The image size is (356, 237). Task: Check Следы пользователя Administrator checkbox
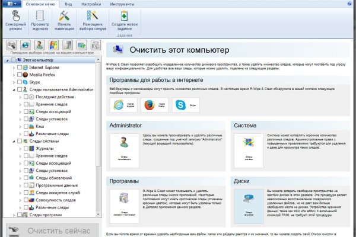click(20, 89)
